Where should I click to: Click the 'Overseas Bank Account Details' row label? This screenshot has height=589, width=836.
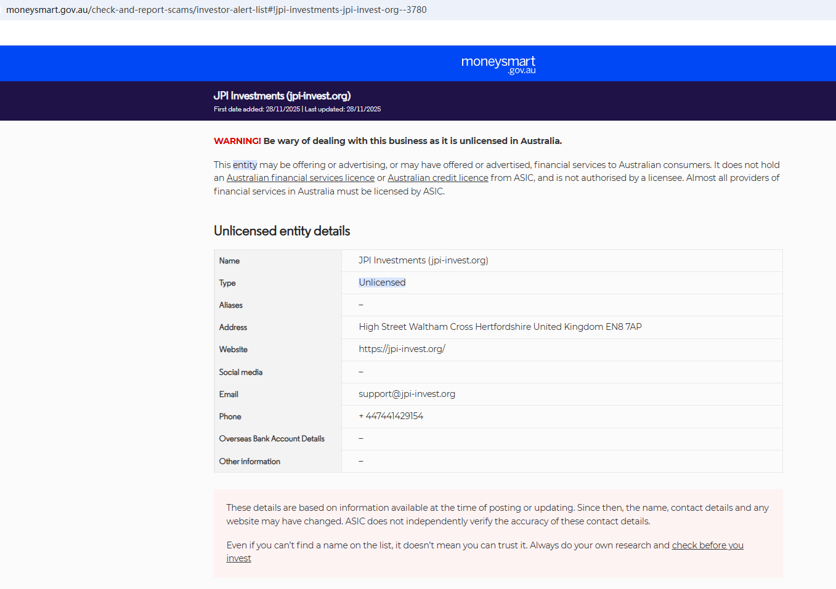272,439
